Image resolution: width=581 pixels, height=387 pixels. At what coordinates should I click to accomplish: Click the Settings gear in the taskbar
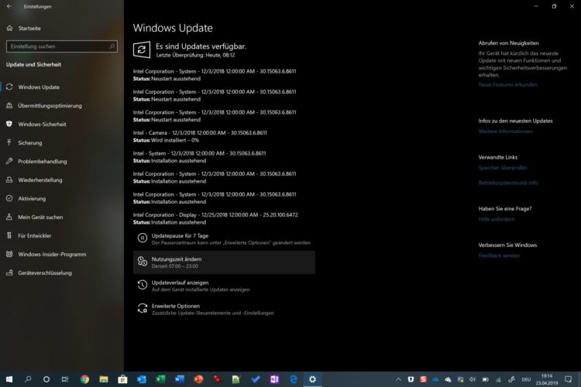pos(312,379)
